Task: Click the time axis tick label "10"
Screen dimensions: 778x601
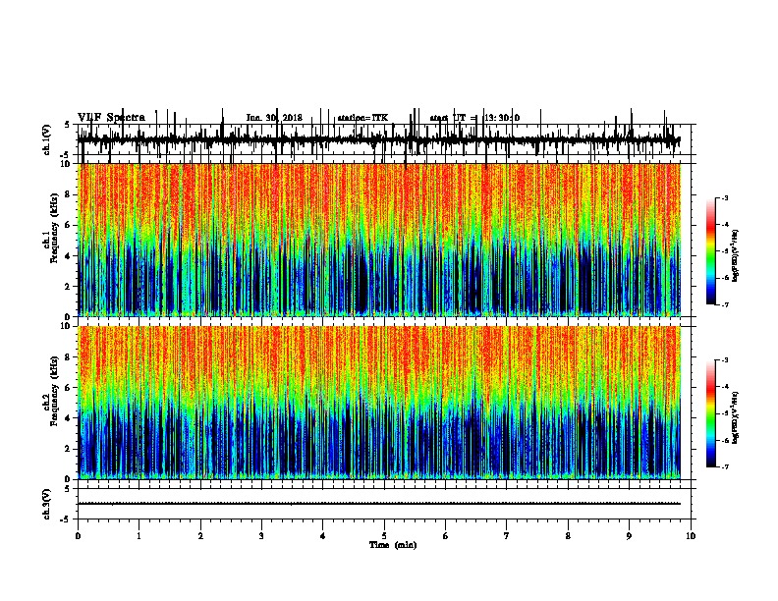Action: point(691,536)
